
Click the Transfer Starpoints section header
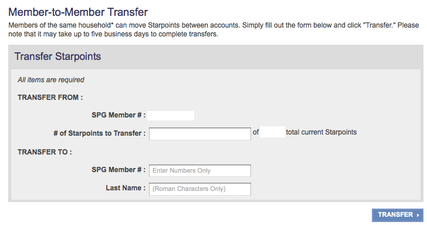(57, 56)
